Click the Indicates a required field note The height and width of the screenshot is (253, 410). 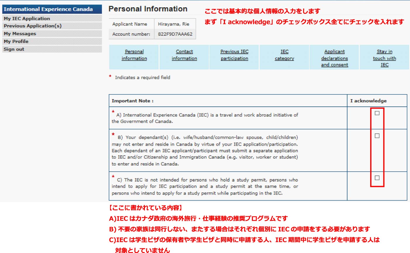tap(143, 78)
